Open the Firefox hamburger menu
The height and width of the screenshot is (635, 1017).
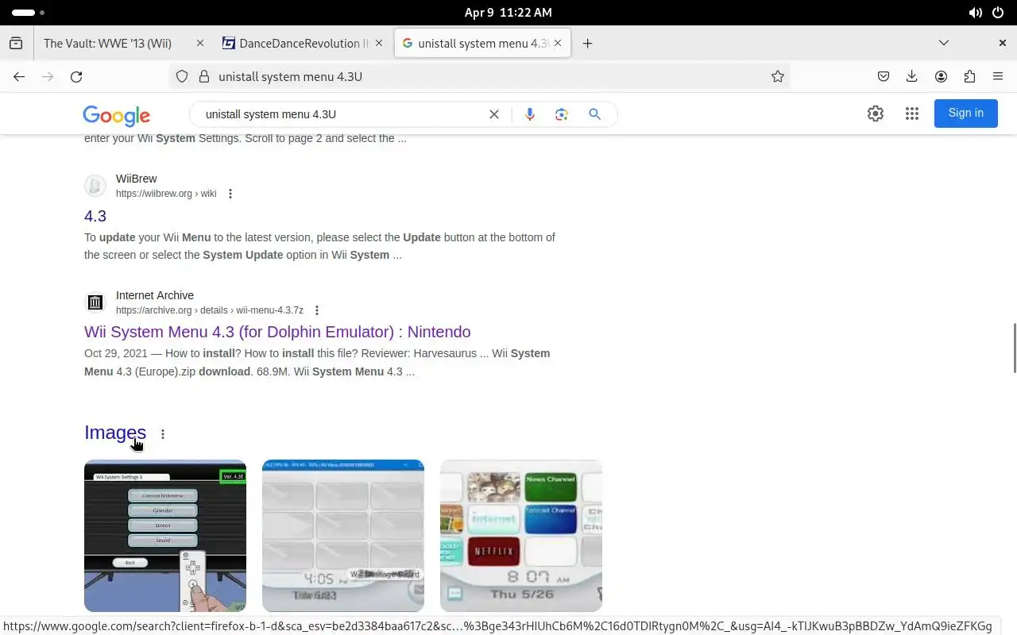(x=998, y=77)
